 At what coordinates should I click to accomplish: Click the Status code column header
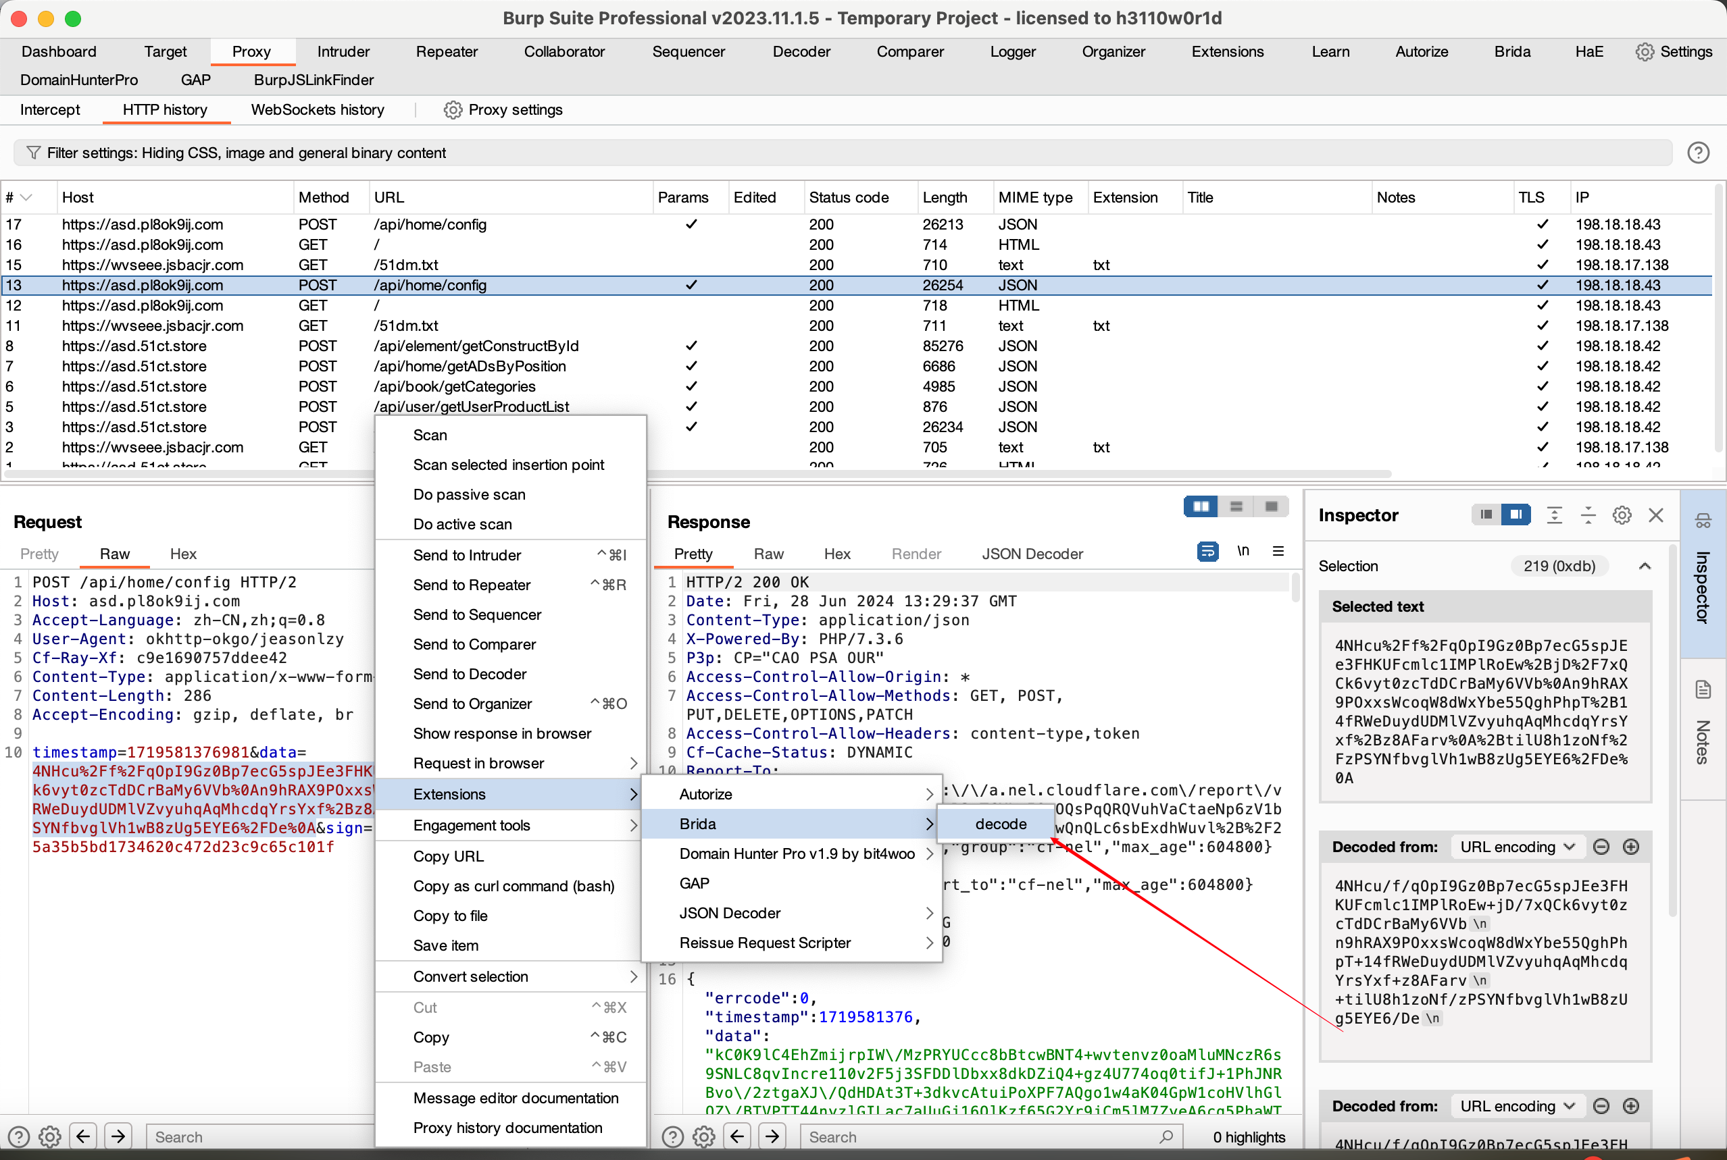click(859, 198)
